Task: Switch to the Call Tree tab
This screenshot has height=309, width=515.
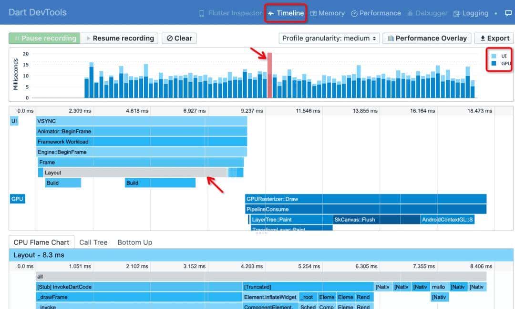Action: (93, 242)
